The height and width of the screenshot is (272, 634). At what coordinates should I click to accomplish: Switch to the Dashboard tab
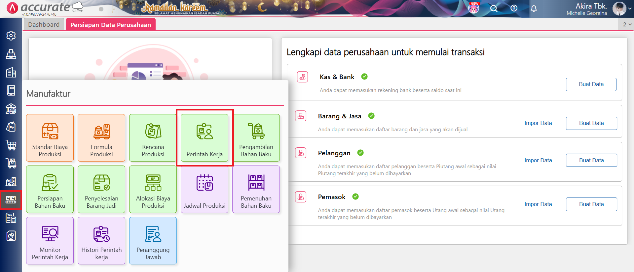point(44,25)
